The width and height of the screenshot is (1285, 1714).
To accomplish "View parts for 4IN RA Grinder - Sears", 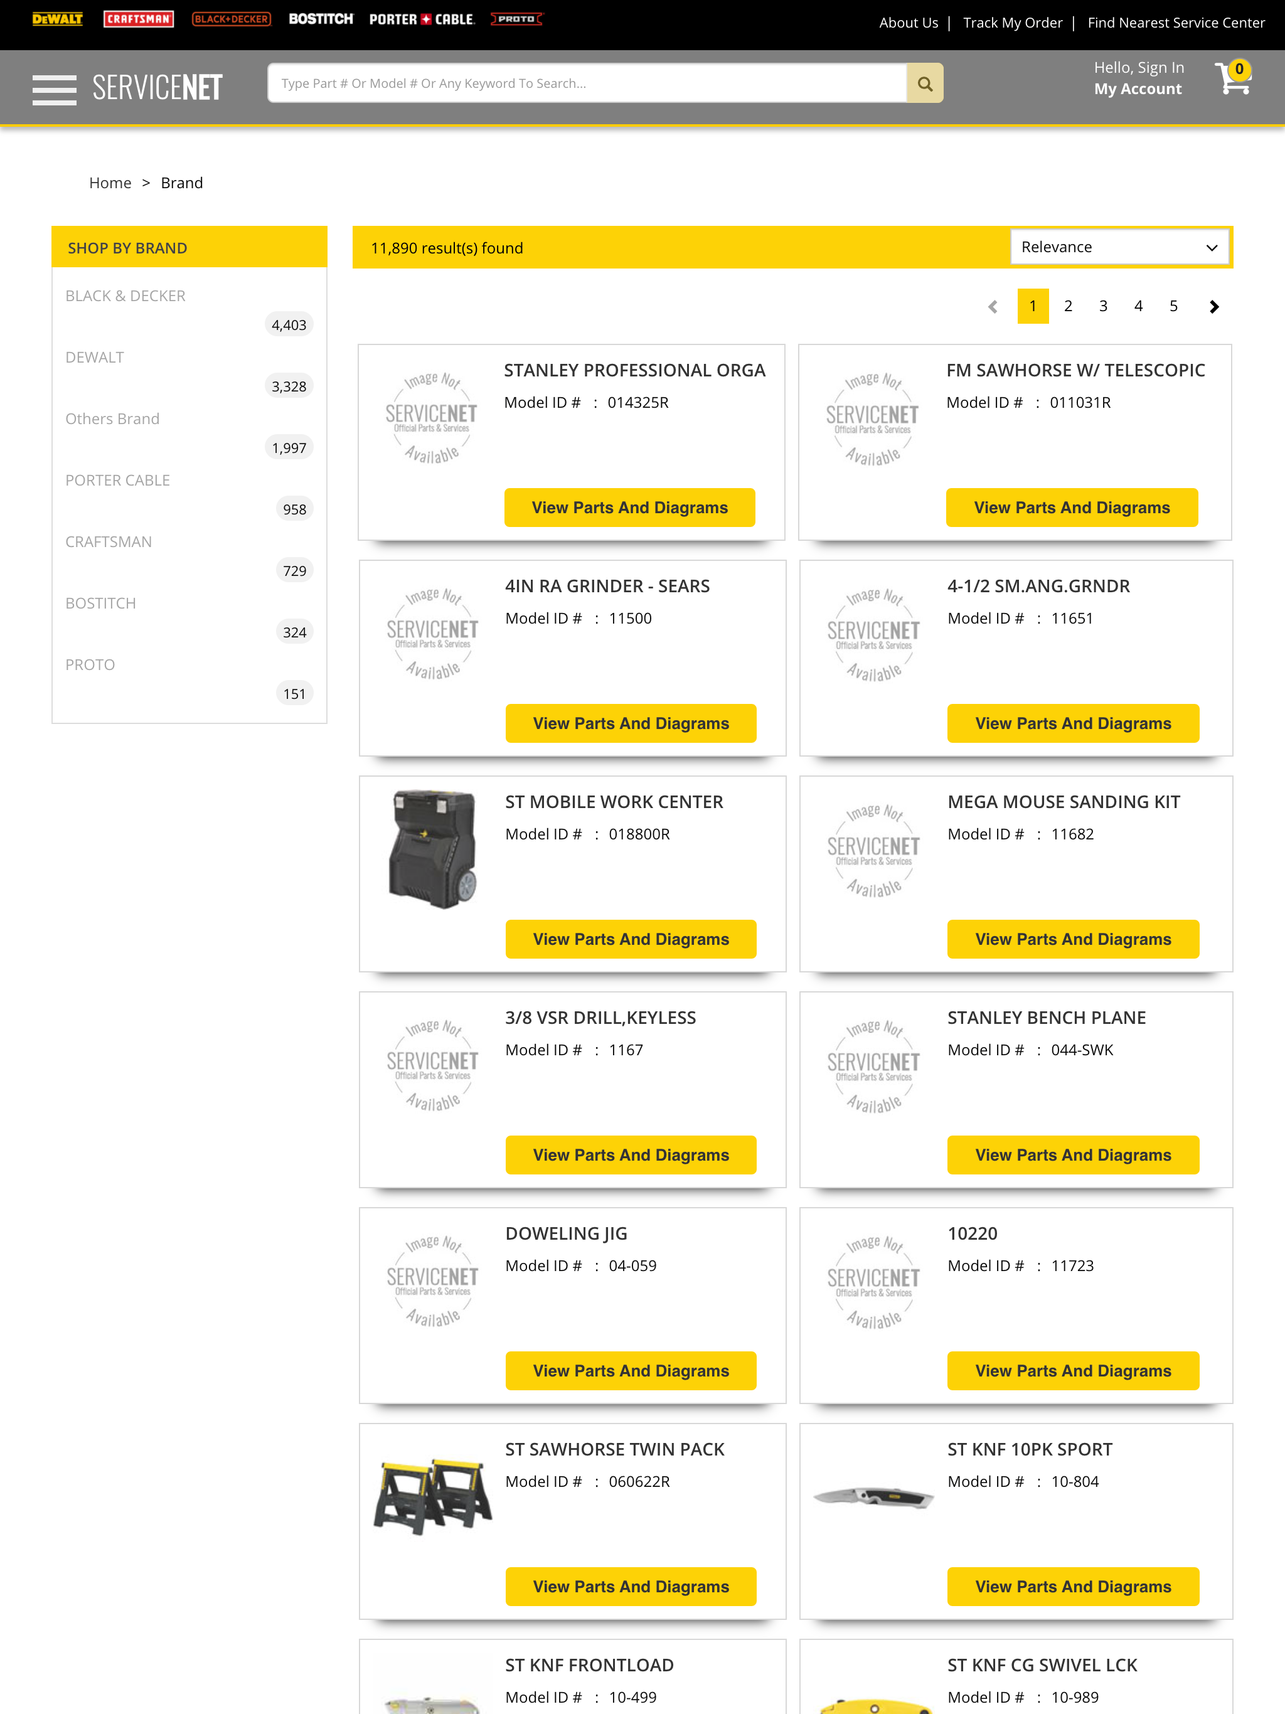I will coord(631,724).
